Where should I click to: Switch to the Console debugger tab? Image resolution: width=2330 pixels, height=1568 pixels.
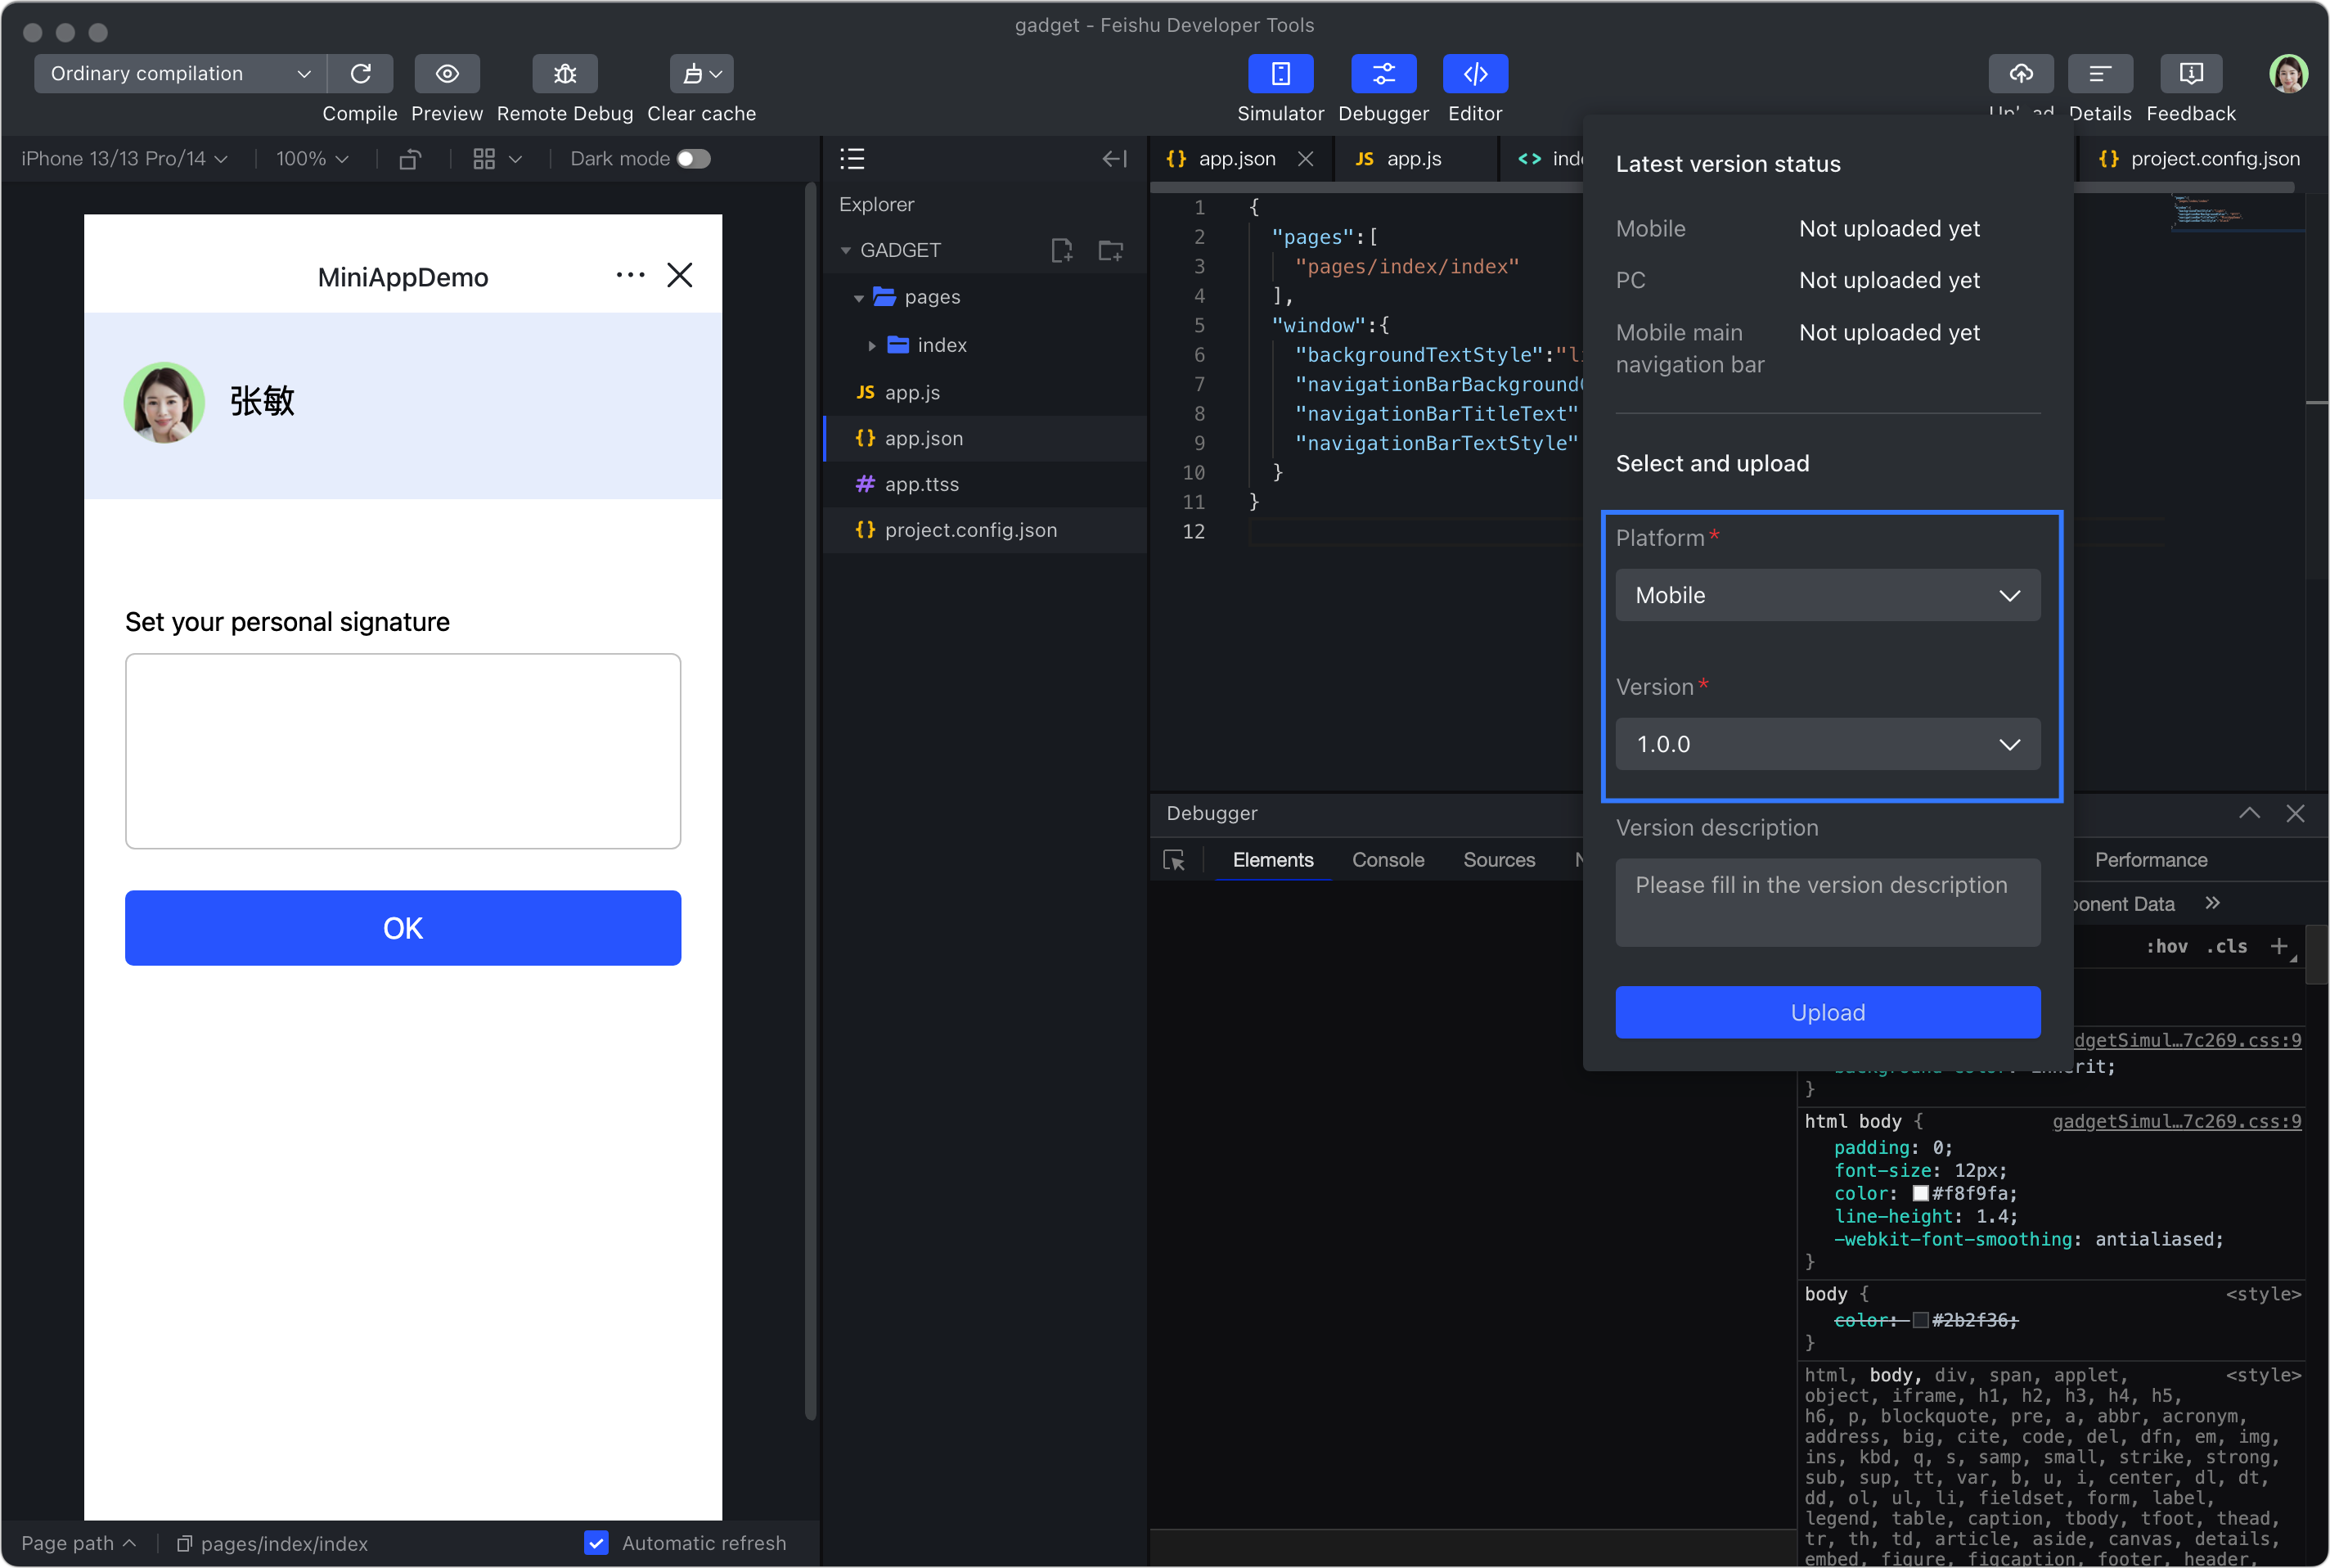coord(1388,860)
